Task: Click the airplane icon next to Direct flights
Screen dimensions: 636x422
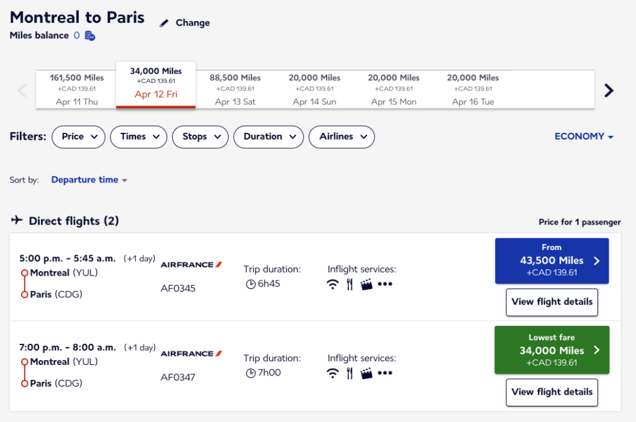Action: [17, 220]
